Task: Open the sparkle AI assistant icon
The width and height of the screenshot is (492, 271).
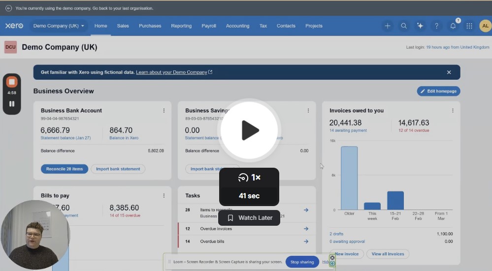Action: coord(420,26)
